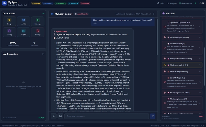206x127 pixels.
Task: Open Marketing Advisor (R2) workflow step
Action: point(182,103)
